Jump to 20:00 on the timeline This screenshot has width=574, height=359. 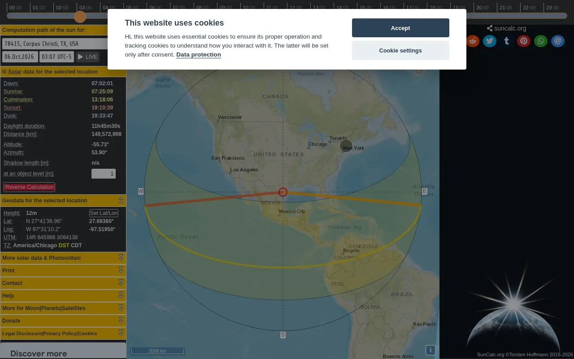483,8
